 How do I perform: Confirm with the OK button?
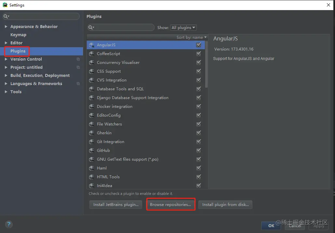pyautogui.click(x=271, y=226)
